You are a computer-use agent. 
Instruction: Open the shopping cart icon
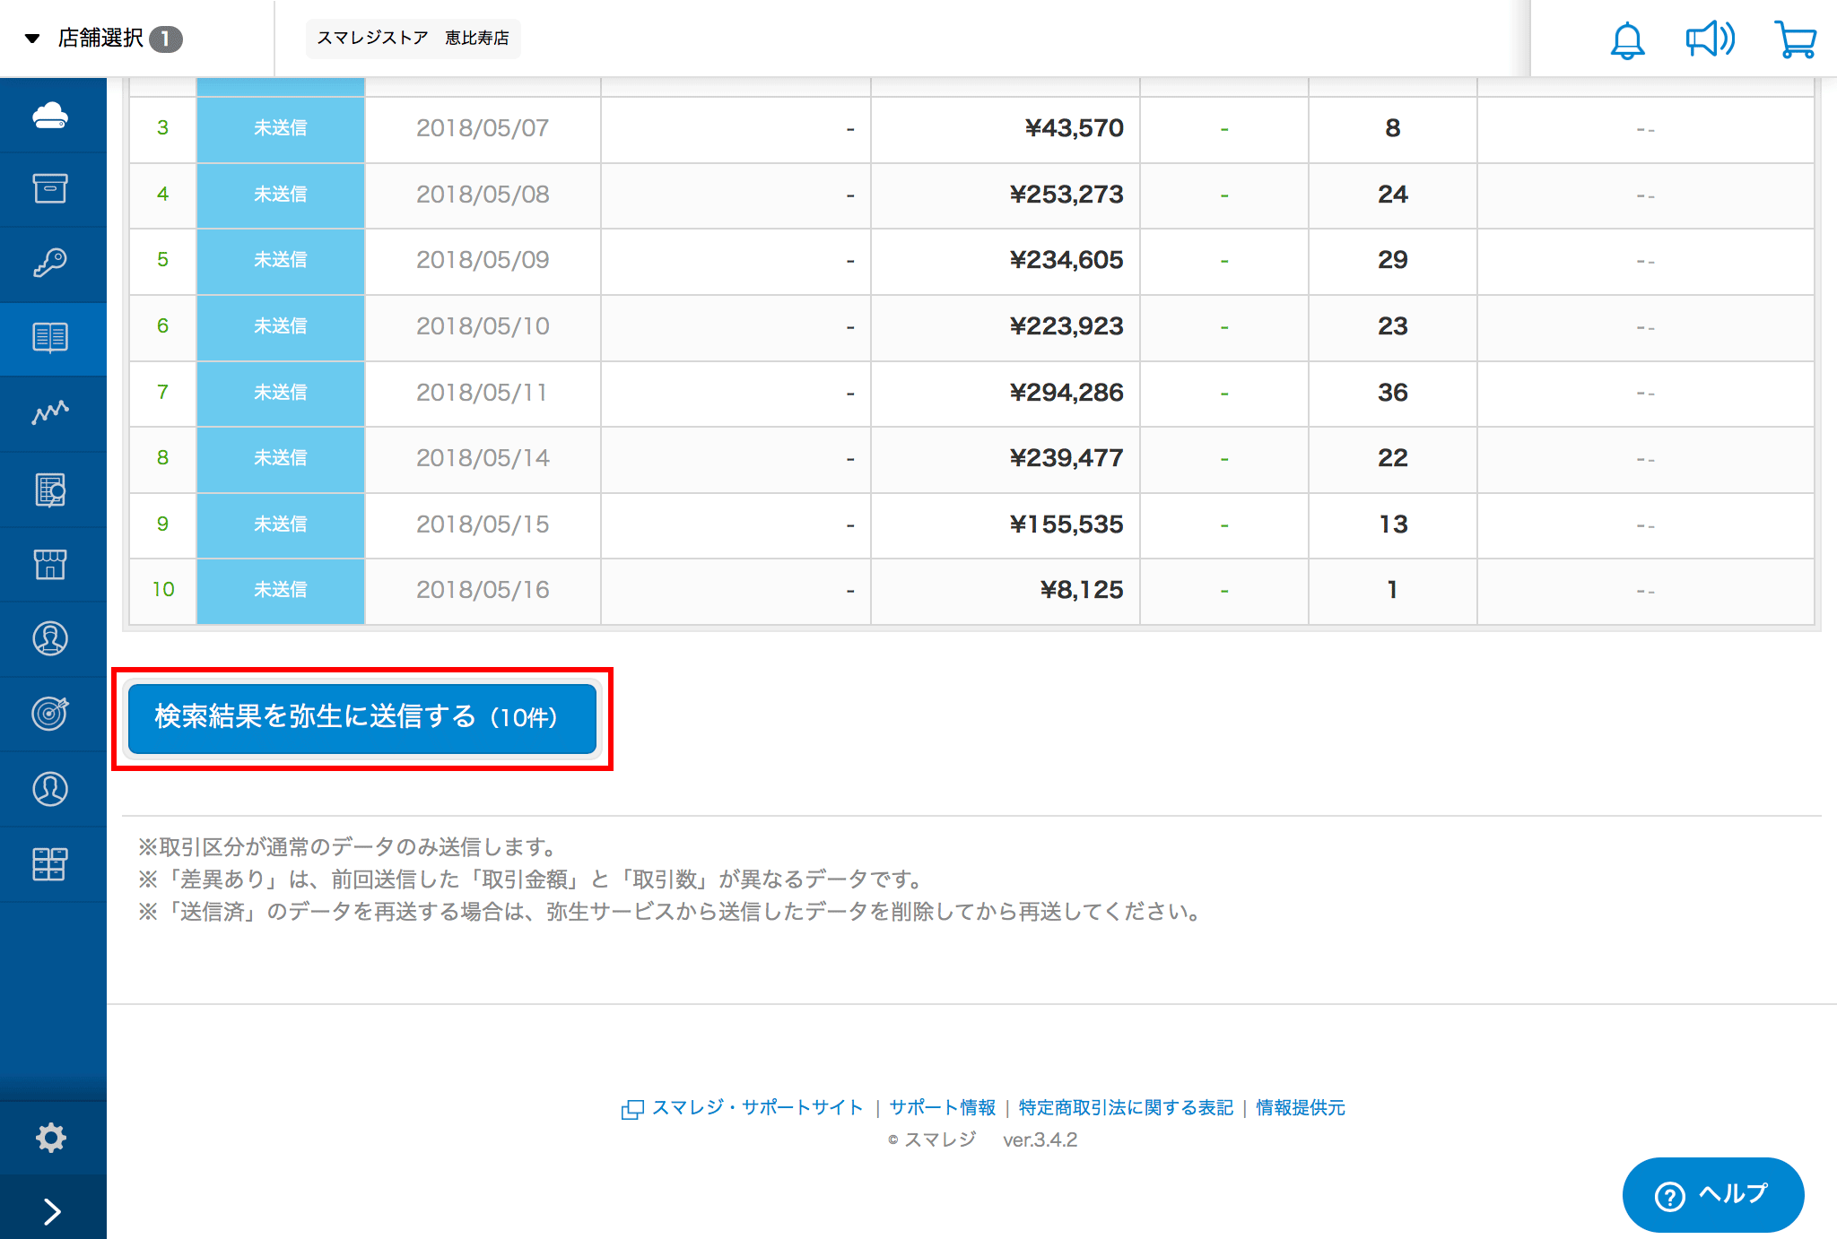(1795, 40)
